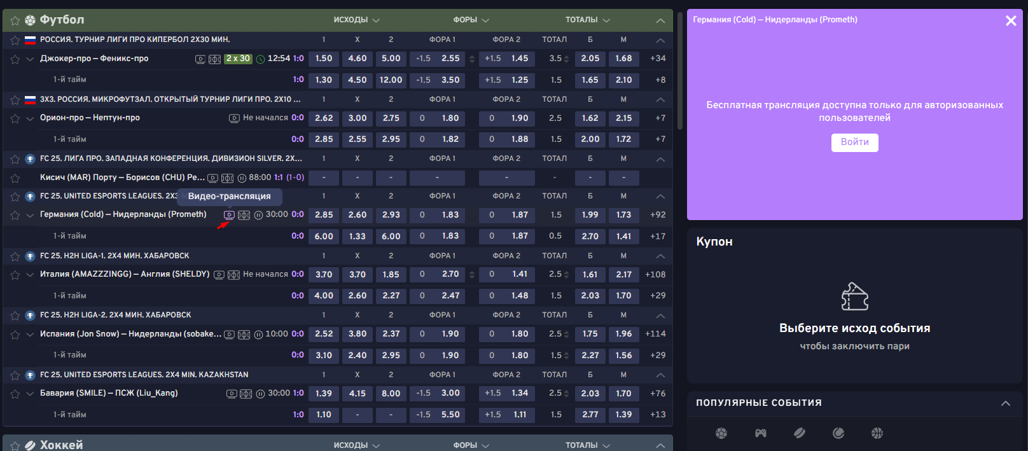Open field tracker for Германия (Cold) match
Viewport: 1028px width, 451px height.
pos(244,215)
